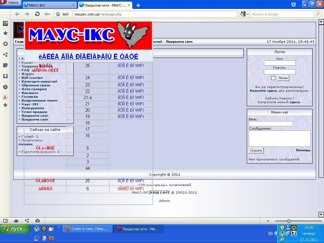Focus the address bar with mousex.com.ua
The width and height of the screenshot is (324, 243).
pyautogui.click(x=155, y=14)
